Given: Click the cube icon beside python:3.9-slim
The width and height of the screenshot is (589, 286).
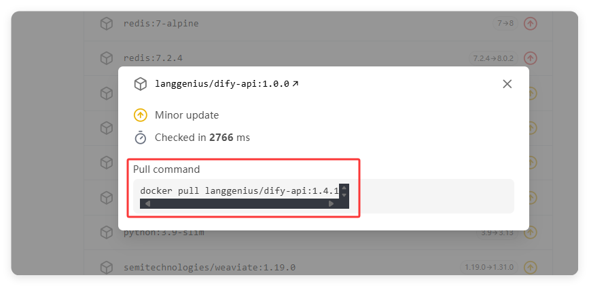Looking at the screenshot, I should tap(107, 232).
